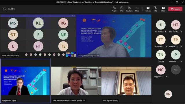Viewport: 185px width, 104px height.
Task: Expand the +33 additional participants overflow
Action: click(176, 70)
